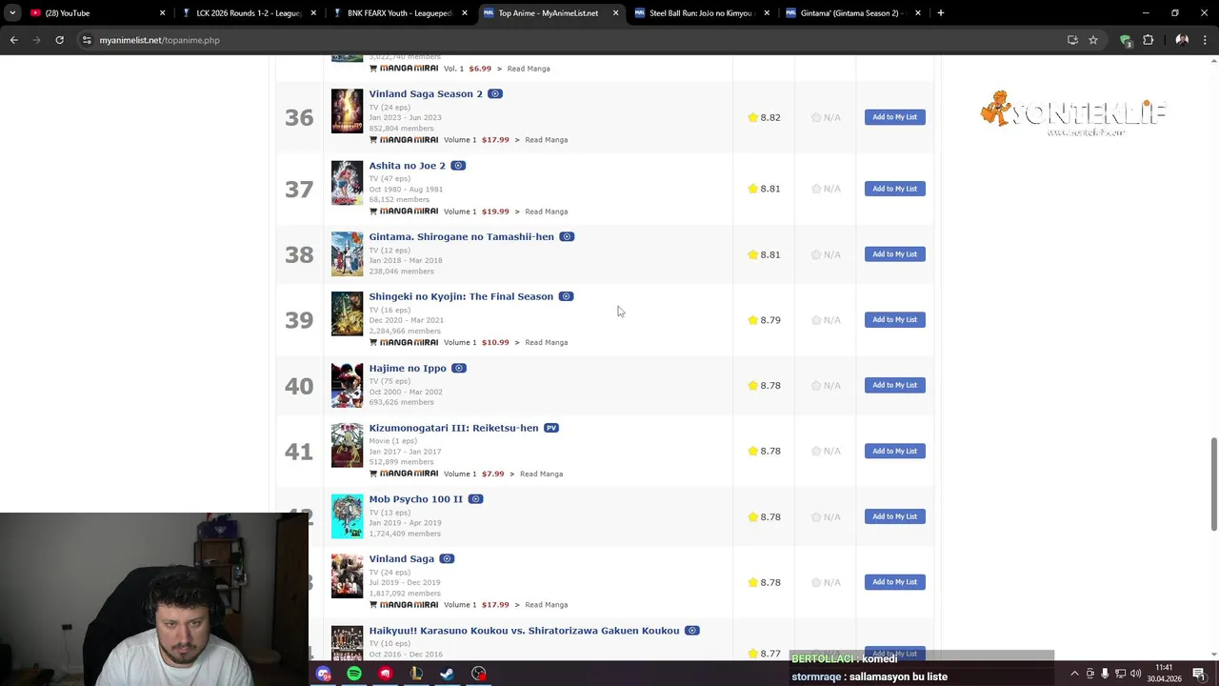Click the watch icon next to Mob Psycho 100 II
This screenshot has width=1219, height=686.
point(475,499)
